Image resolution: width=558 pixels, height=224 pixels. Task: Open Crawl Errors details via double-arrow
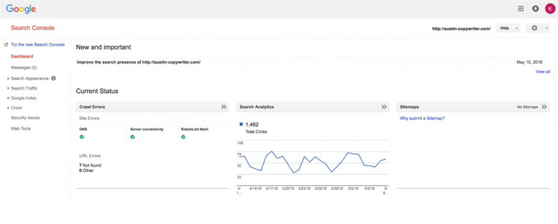coord(224,107)
